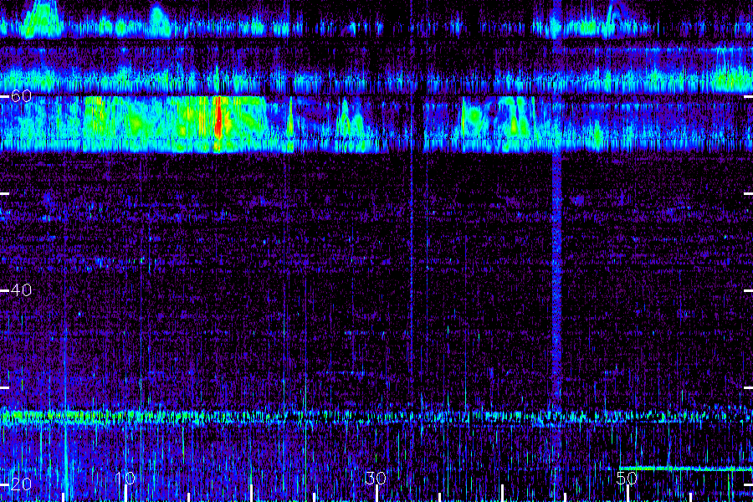Click the "30" time axis label
This screenshot has width=753, height=502.
point(376,478)
